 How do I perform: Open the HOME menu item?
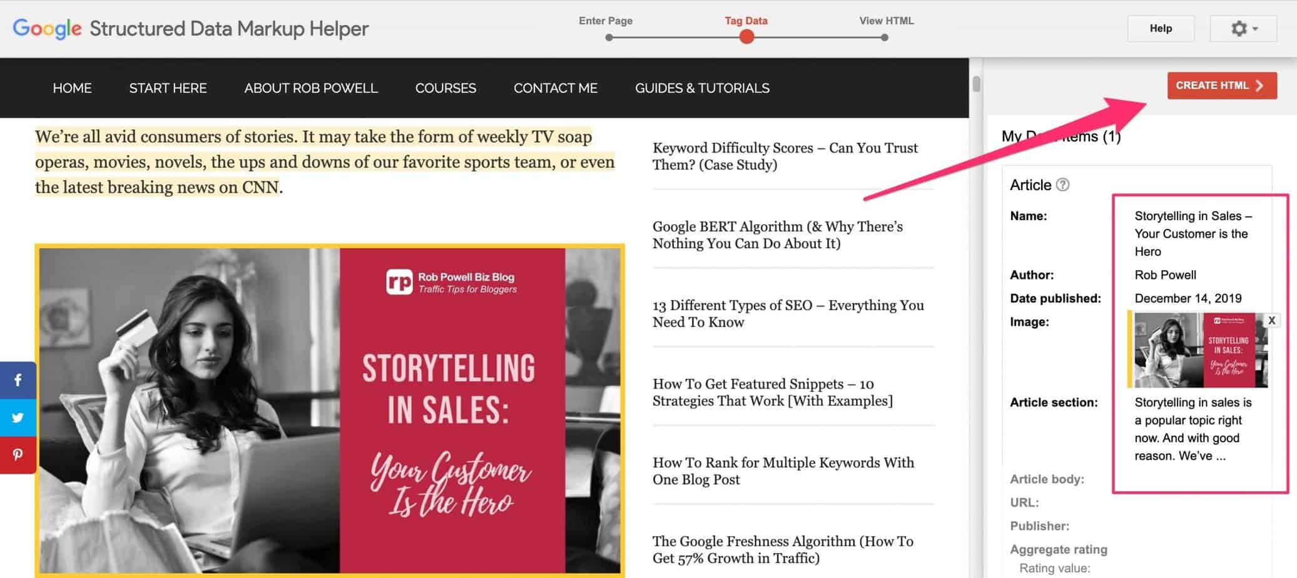(72, 88)
